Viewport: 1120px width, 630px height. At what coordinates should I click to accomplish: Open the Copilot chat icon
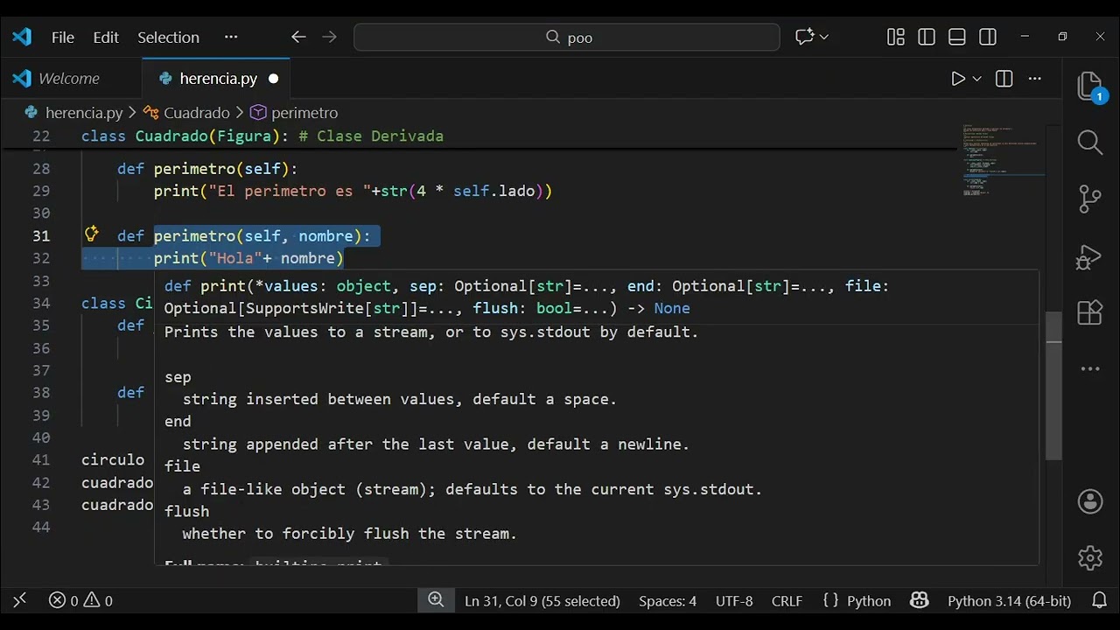tap(804, 37)
